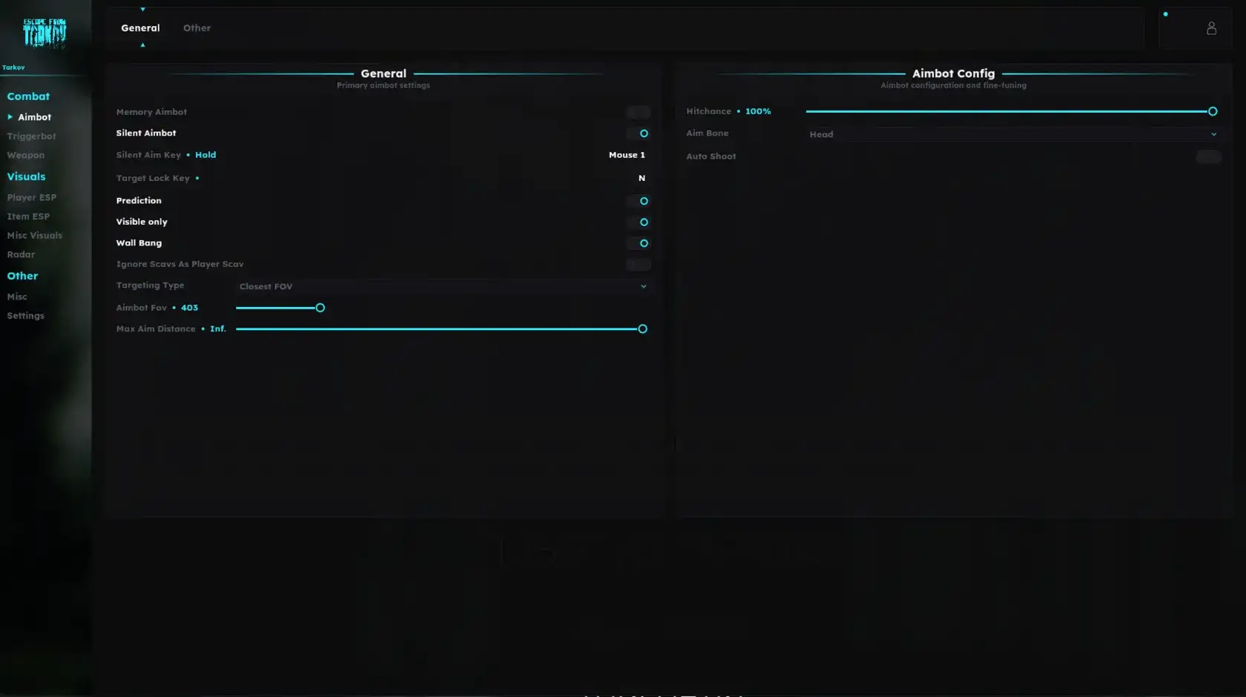
Task: Change the Silent Aim Key Hold mode
Action: pos(205,155)
